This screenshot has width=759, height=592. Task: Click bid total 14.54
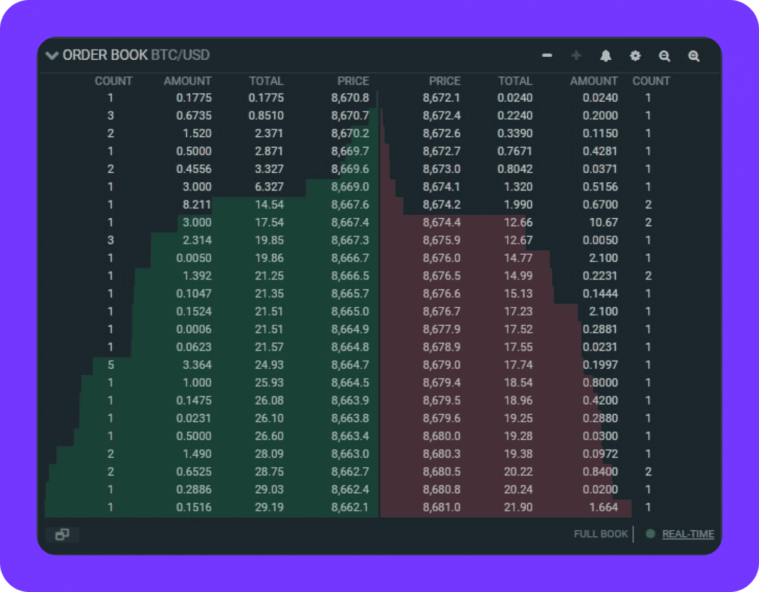point(269,205)
